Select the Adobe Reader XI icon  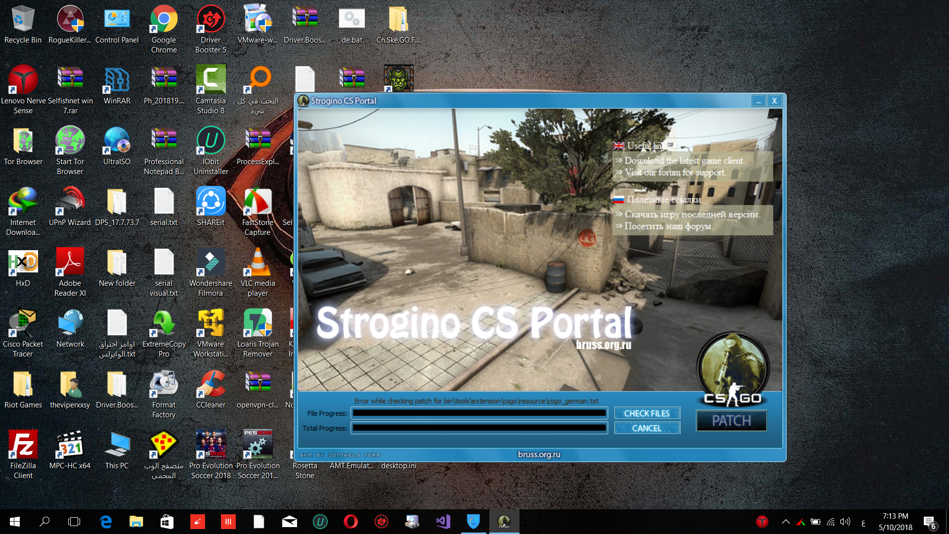70,273
